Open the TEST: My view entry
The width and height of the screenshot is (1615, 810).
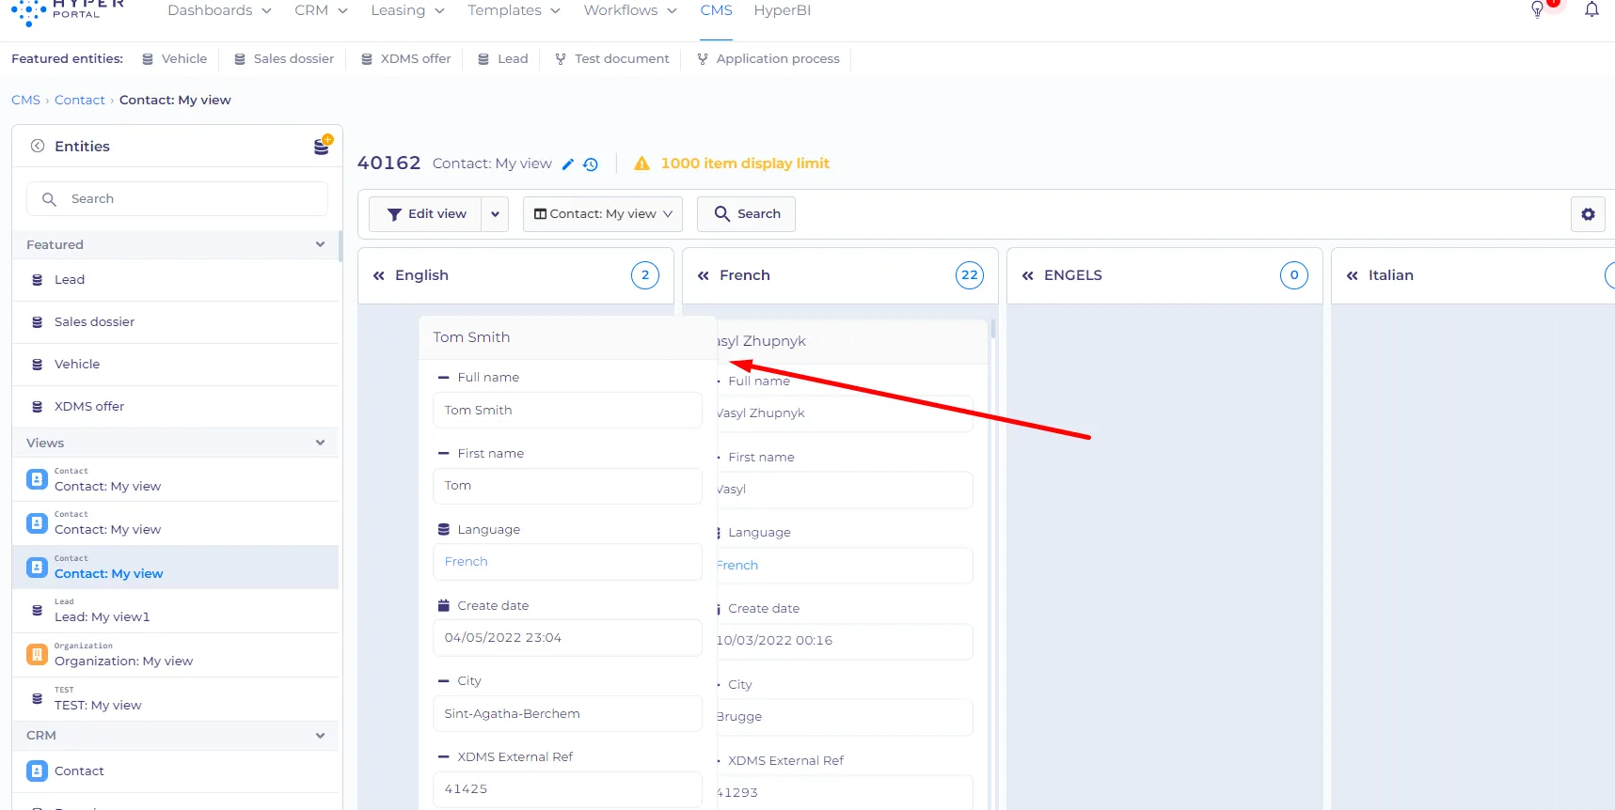pyautogui.click(x=176, y=699)
